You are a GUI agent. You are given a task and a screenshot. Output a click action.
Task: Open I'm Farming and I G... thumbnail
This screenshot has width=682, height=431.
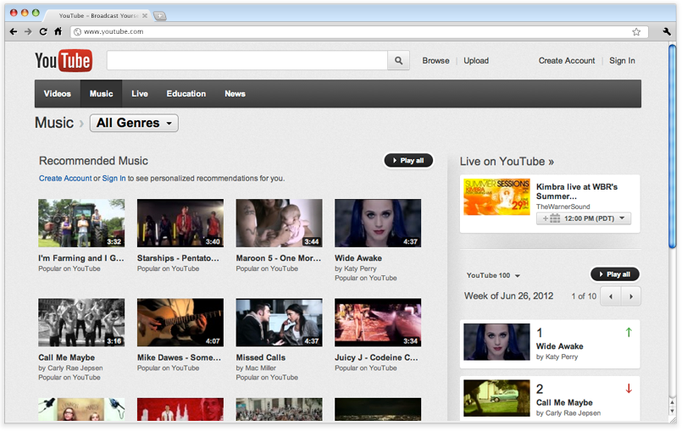point(81,223)
